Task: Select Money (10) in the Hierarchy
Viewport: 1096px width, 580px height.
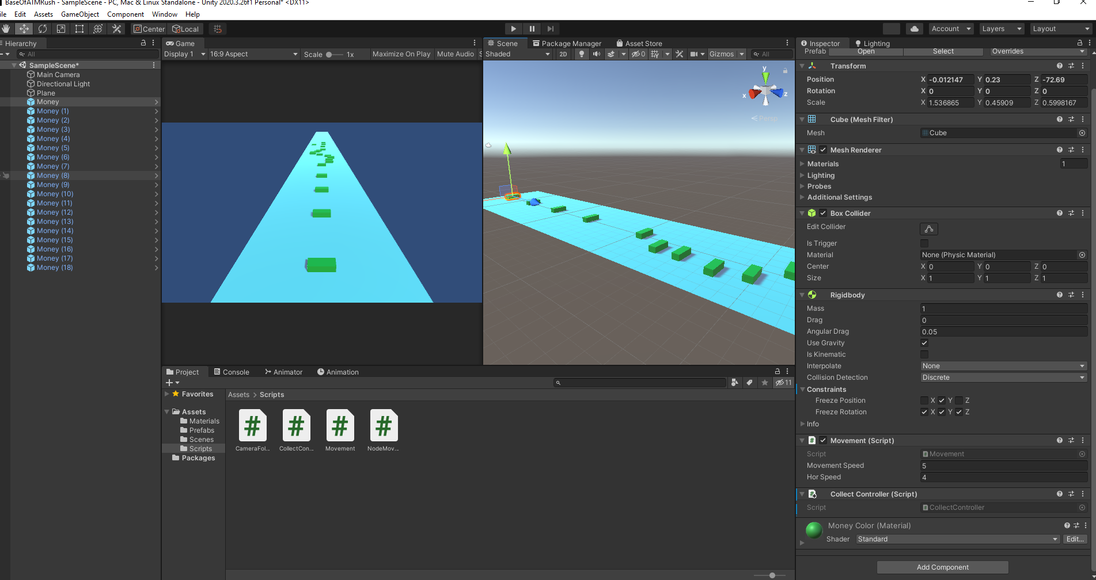Action: point(55,193)
